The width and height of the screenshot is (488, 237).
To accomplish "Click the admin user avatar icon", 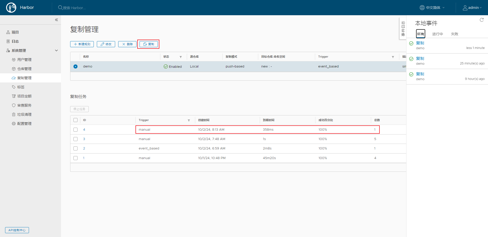I will click(465, 8).
